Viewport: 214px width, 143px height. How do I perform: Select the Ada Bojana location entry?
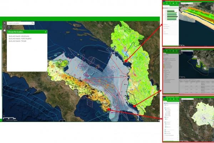(19, 36)
